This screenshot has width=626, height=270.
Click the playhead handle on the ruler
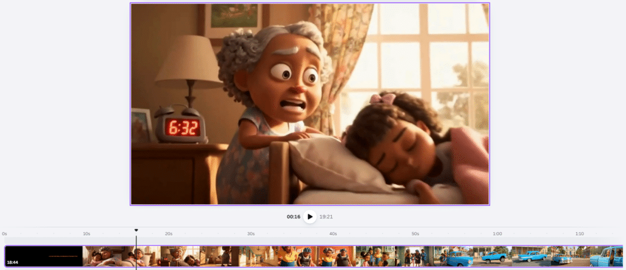click(136, 230)
